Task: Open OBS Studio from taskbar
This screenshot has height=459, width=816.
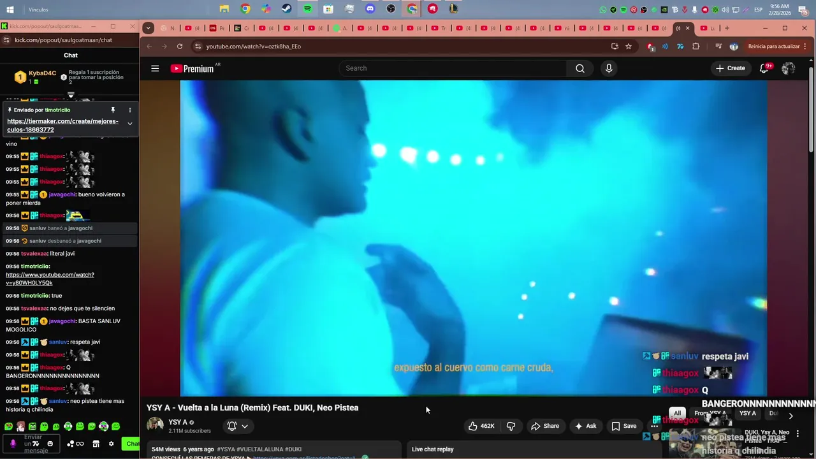Action: (x=391, y=9)
